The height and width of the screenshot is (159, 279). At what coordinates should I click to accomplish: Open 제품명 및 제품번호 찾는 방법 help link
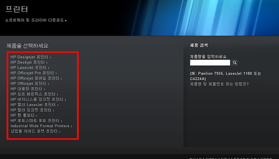219,84
